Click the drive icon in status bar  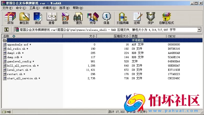click(4, 112)
